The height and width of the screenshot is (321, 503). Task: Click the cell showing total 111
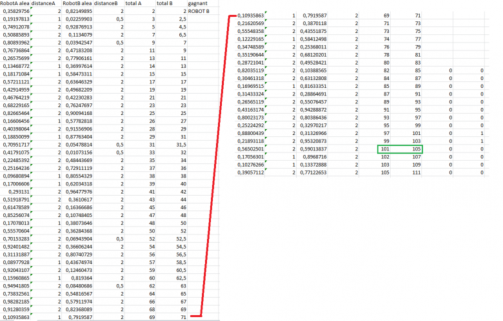pos(417,173)
